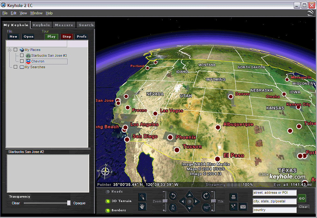
Task: Collapse the My Places tree node
Action: 9,50
